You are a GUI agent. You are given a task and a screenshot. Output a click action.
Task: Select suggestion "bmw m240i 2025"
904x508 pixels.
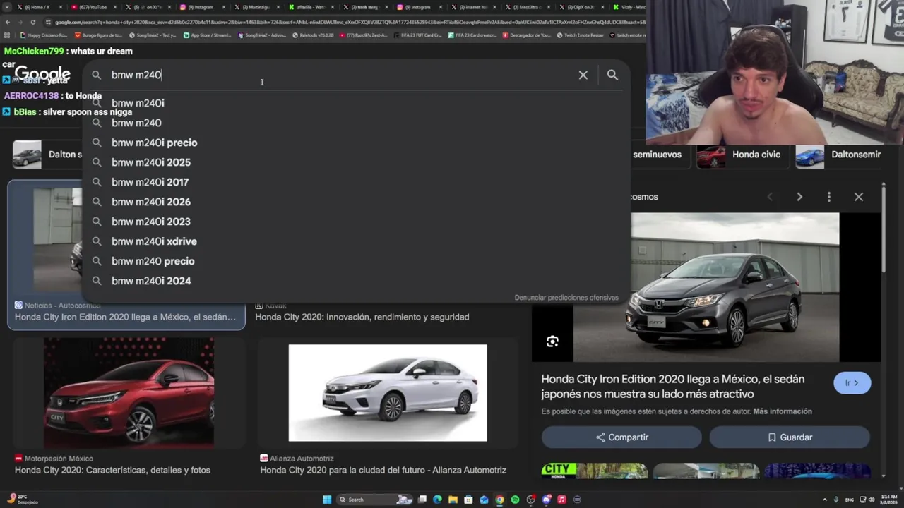[356, 162]
